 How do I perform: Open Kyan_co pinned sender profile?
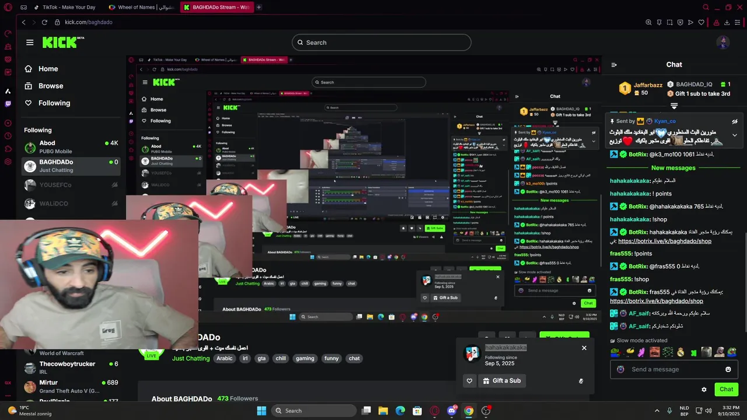665,121
